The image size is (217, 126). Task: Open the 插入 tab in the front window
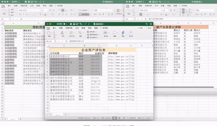[55, 28]
